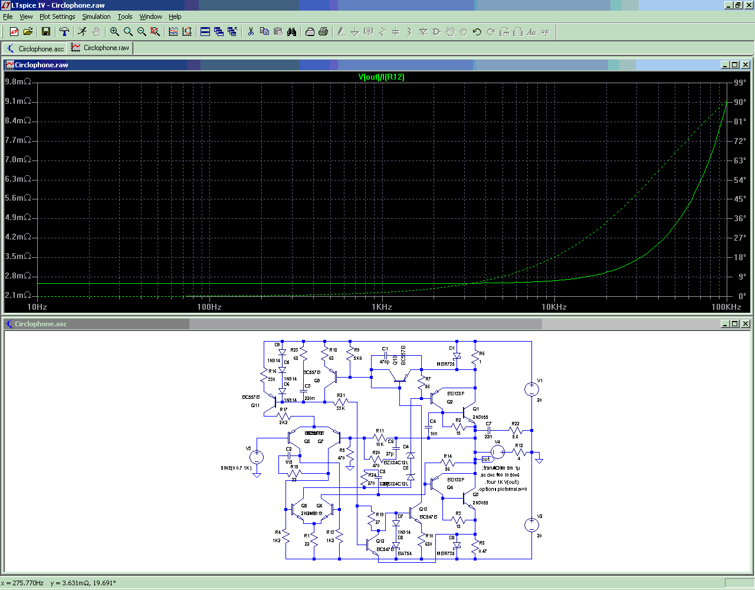The width and height of the screenshot is (755, 590).
Task: Click the New Schematic toolbar icon
Action: [14, 32]
